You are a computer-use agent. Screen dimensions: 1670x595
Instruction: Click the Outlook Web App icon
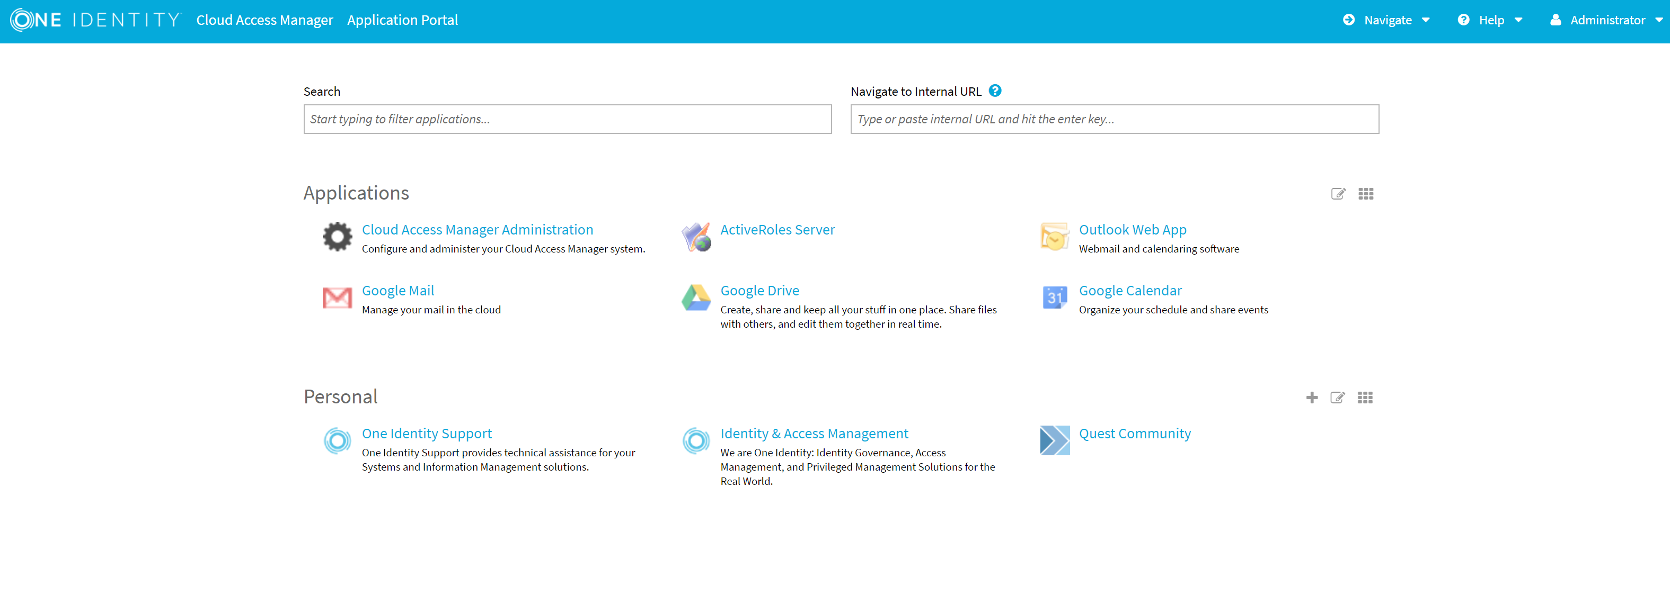(1055, 236)
